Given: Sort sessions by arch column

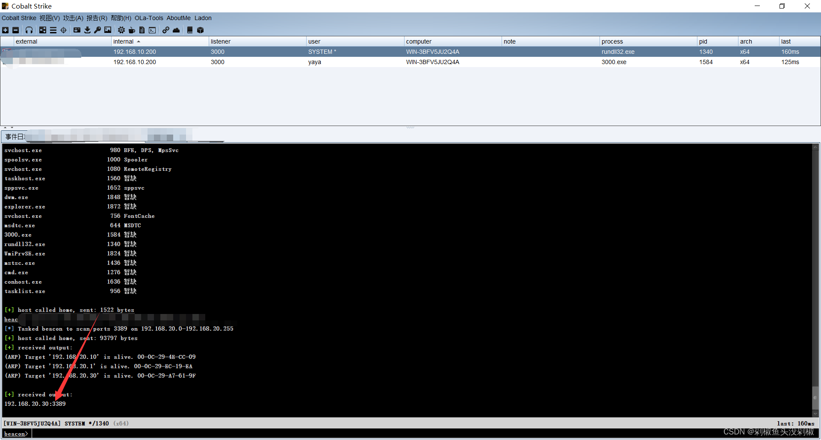Looking at the screenshot, I should pyautogui.click(x=759, y=41).
